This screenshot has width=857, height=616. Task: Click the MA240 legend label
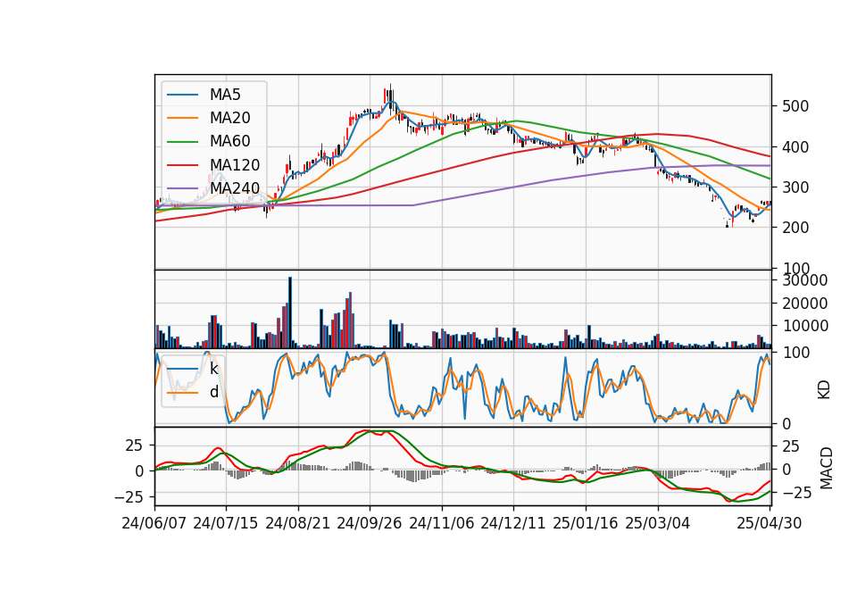pyautogui.click(x=235, y=188)
